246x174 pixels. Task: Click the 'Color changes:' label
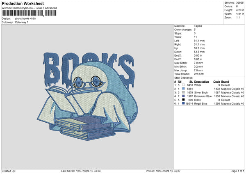183,30
